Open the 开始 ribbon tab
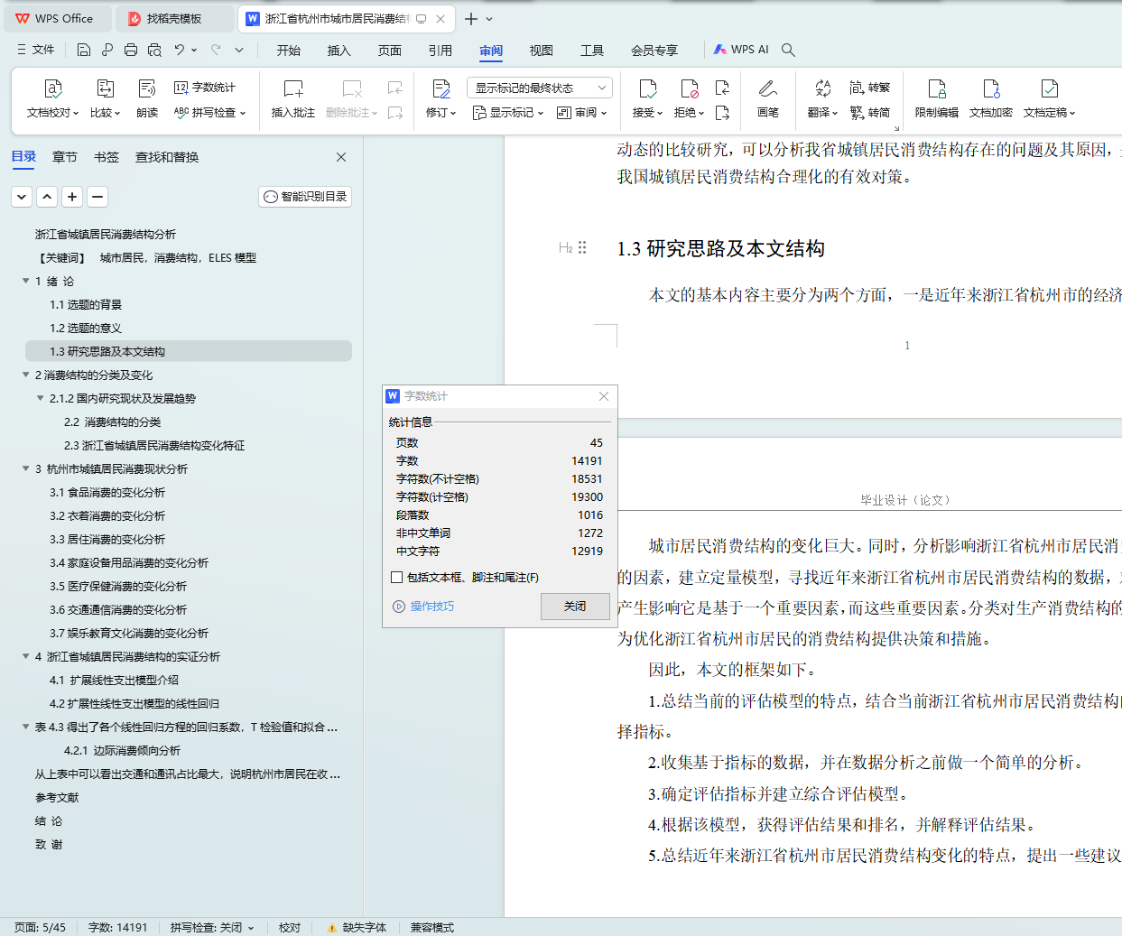 tap(289, 51)
